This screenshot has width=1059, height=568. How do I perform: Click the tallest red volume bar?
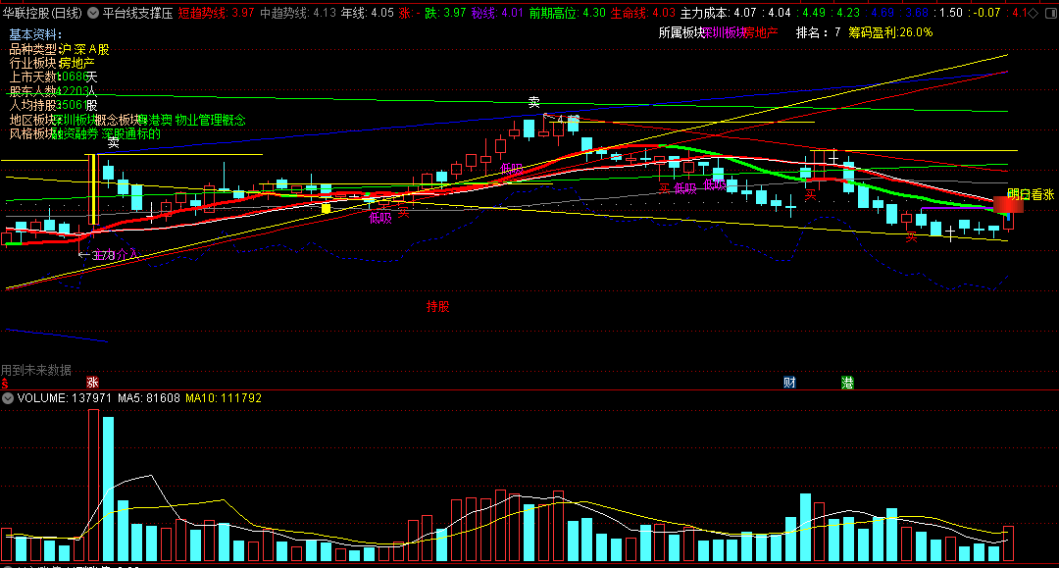[x=94, y=485]
